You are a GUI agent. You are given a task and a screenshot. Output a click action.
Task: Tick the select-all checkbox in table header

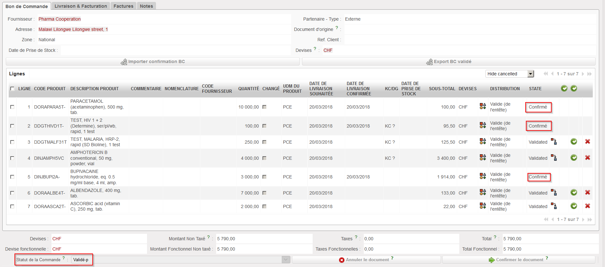click(x=12, y=89)
